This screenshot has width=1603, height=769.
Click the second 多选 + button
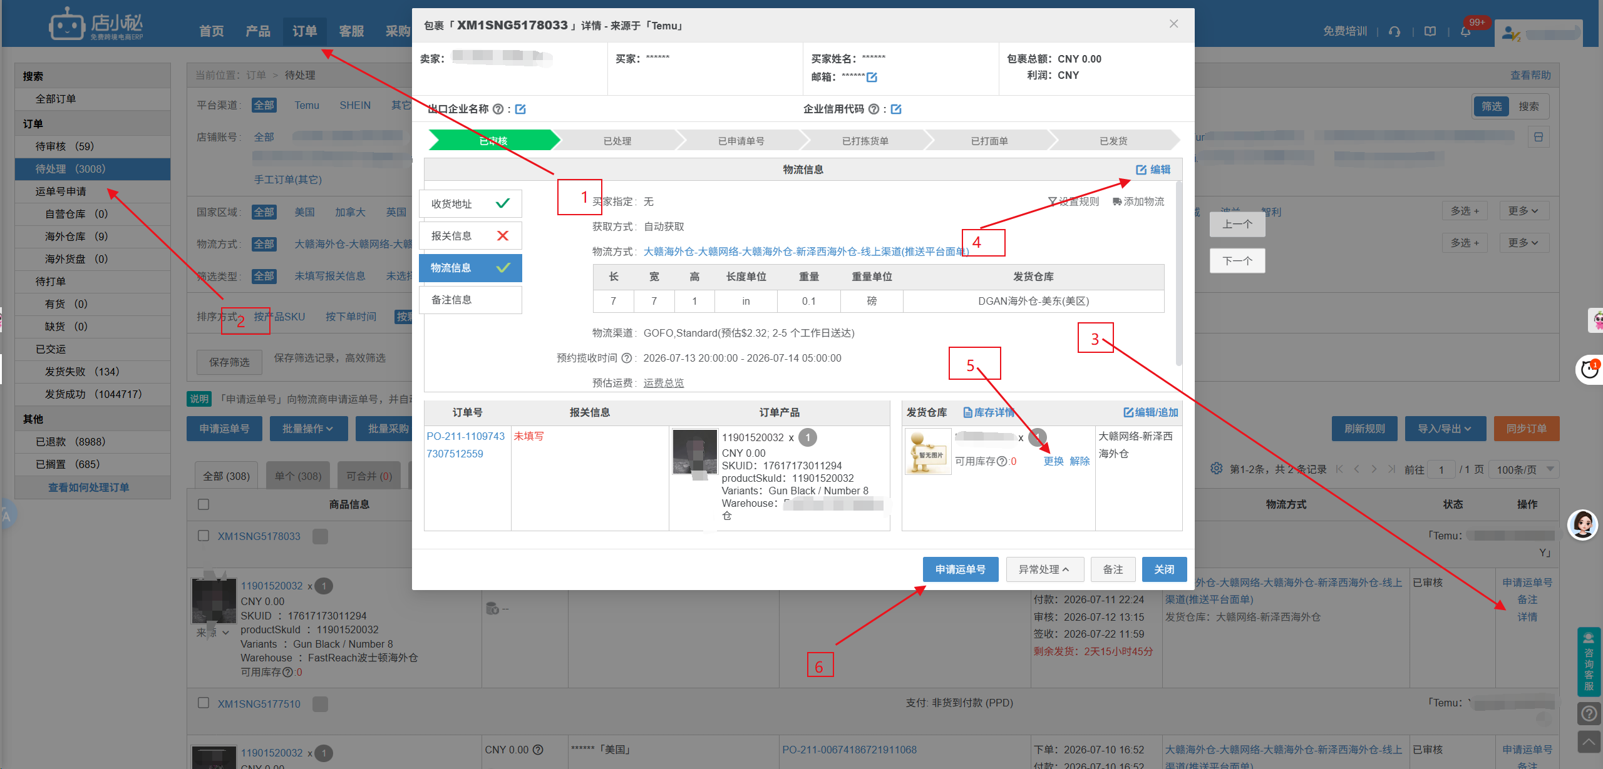point(1465,243)
